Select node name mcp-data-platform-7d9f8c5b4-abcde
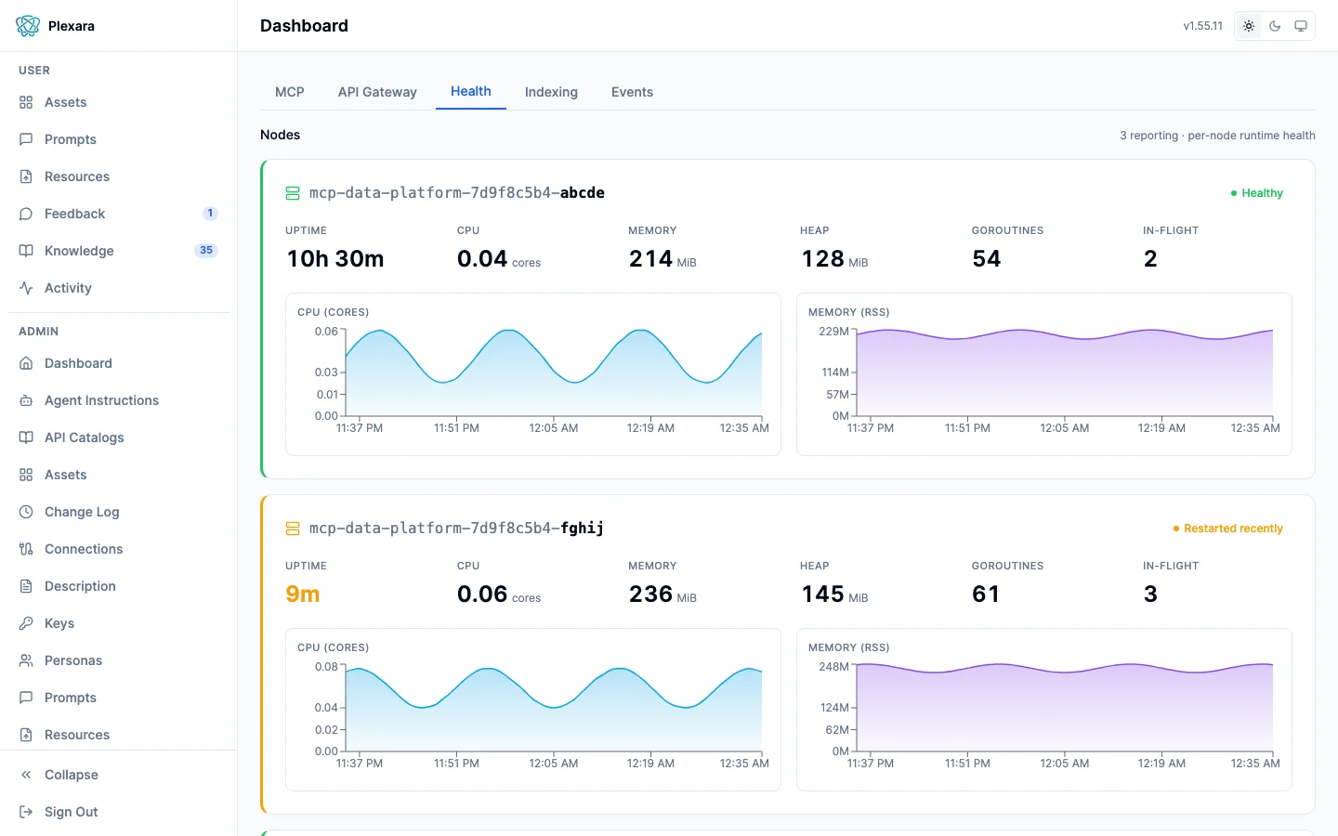This screenshot has height=836, width=1338. (x=457, y=193)
